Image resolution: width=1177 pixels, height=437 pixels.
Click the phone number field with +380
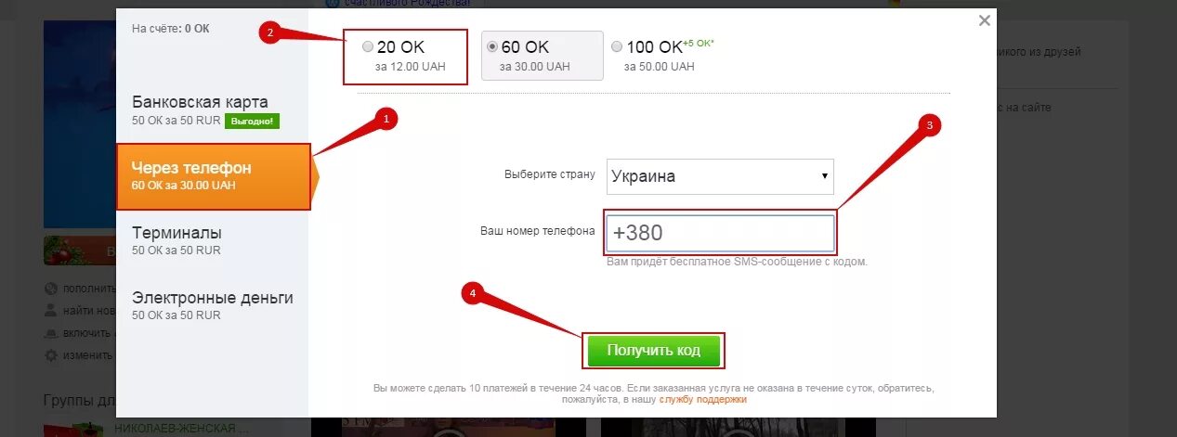coord(721,233)
